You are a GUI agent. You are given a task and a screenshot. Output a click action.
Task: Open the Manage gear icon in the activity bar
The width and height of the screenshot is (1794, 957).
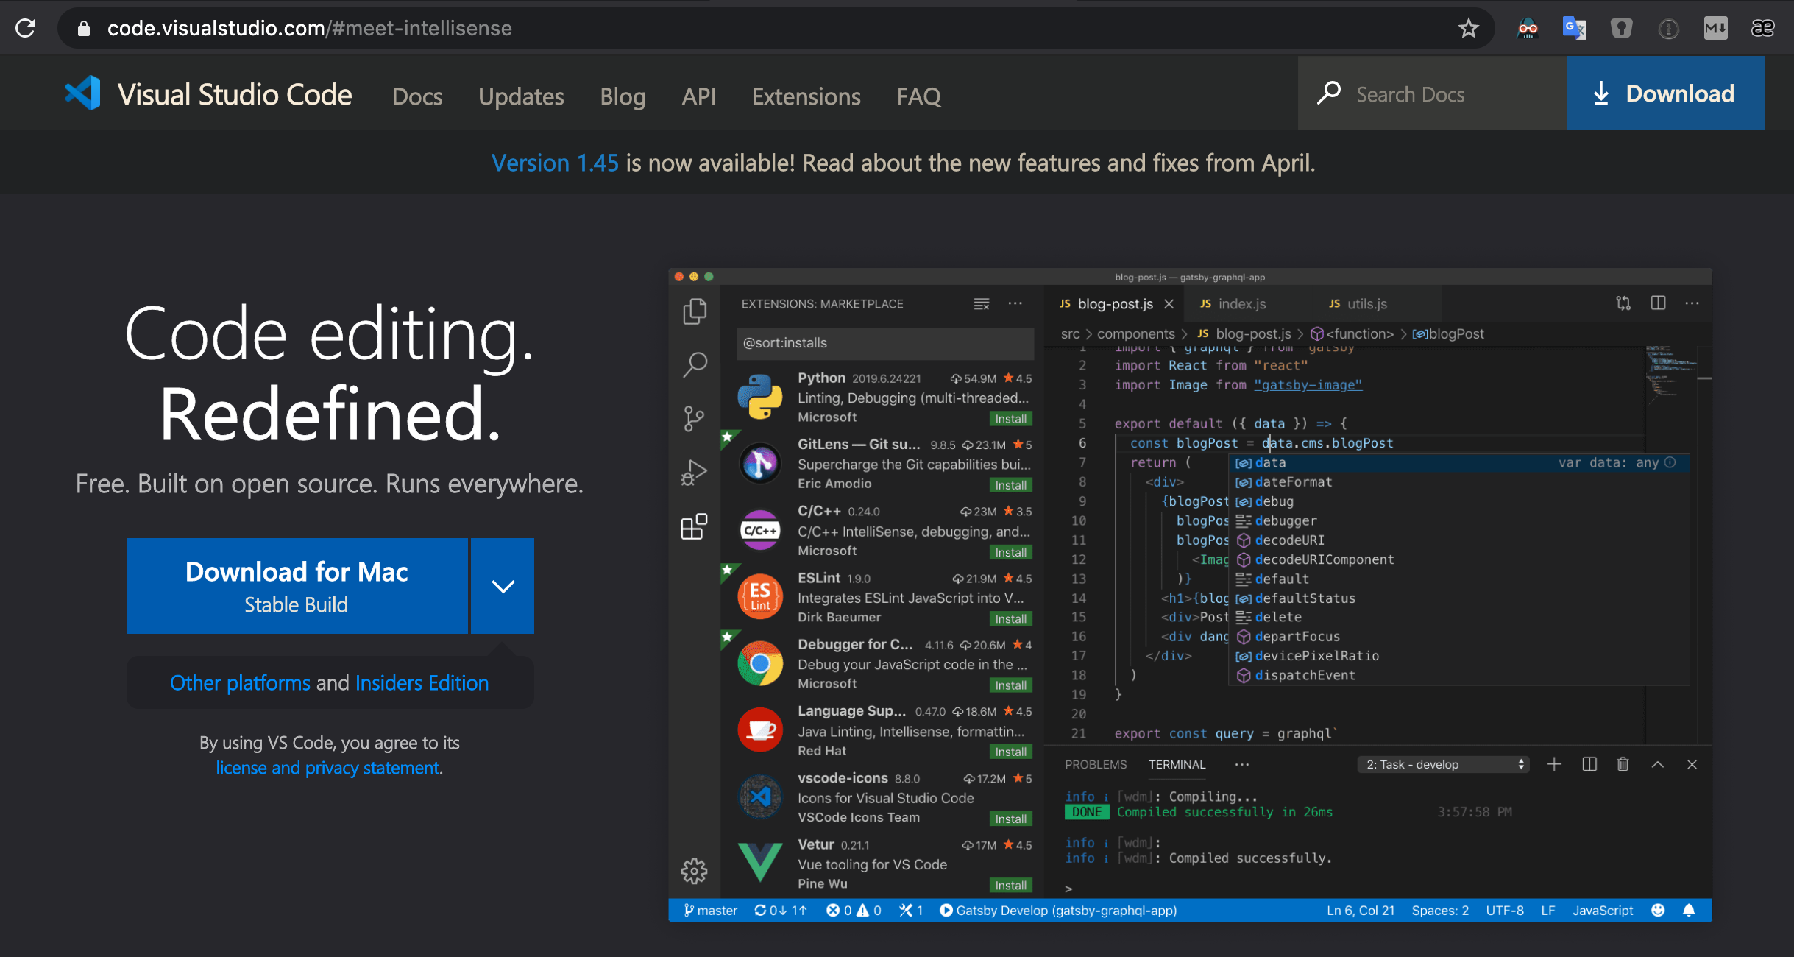(x=694, y=872)
